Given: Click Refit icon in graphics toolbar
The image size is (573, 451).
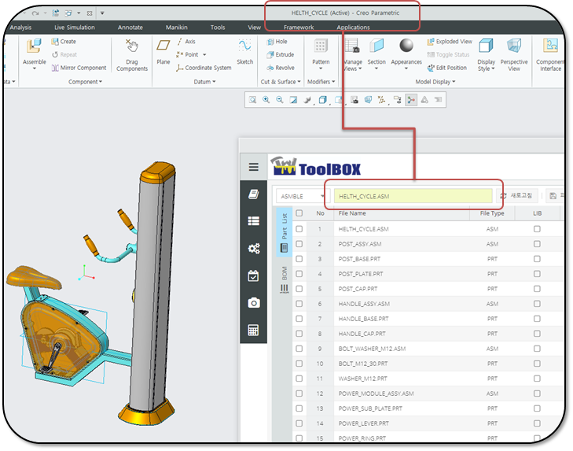Looking at the screenshot, I should [x=252, y=100].
